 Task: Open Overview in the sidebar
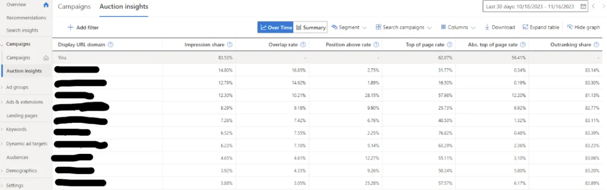click(16, 4)
